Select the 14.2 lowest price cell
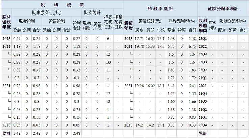 pos(150,125)
